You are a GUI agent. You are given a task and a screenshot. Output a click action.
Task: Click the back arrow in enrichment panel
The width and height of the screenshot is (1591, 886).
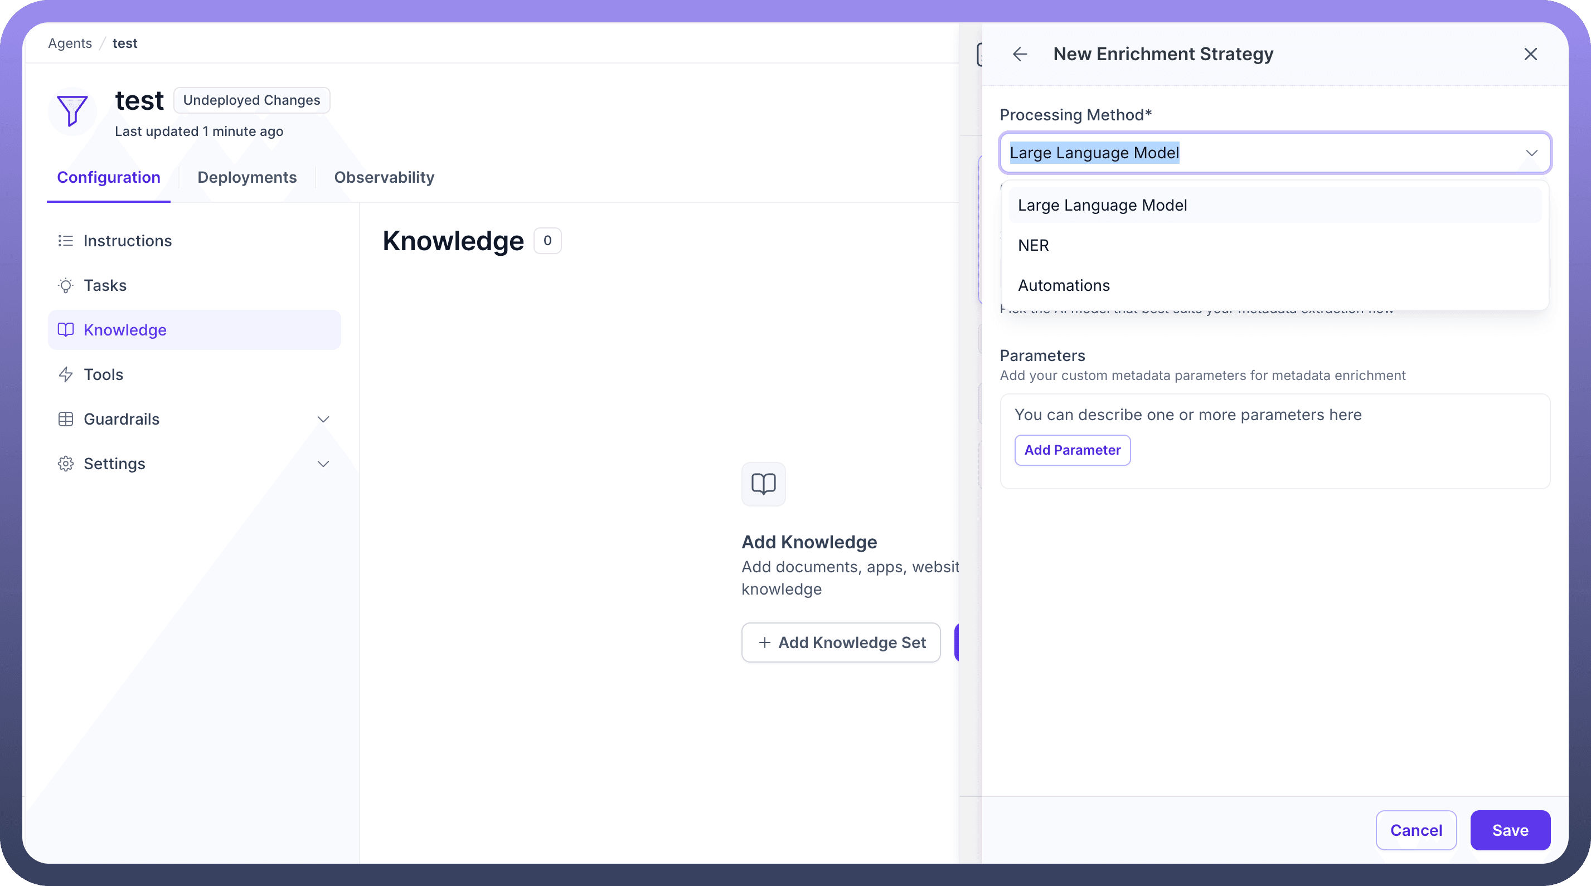(1020, 55)
